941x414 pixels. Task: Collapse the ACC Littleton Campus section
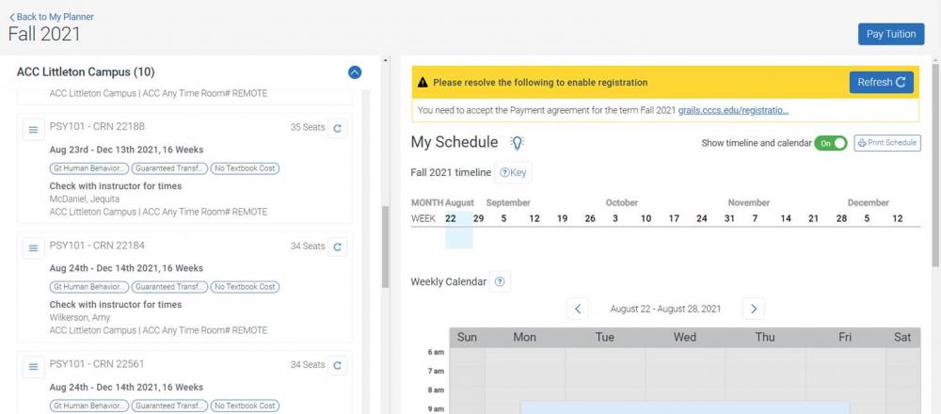(x=355, y=72)
